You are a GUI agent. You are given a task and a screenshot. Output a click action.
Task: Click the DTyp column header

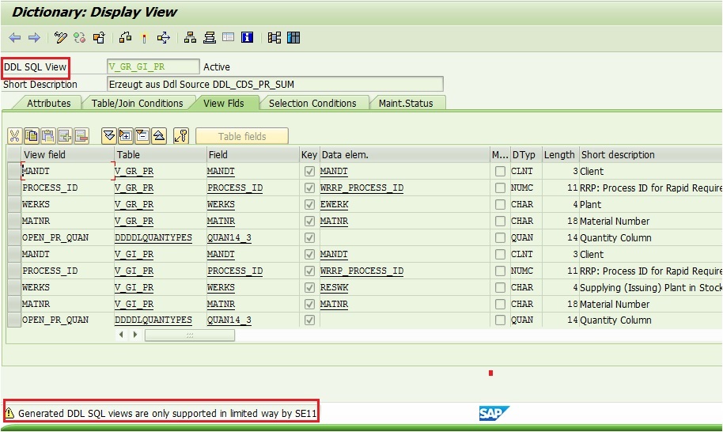point(525,154)
